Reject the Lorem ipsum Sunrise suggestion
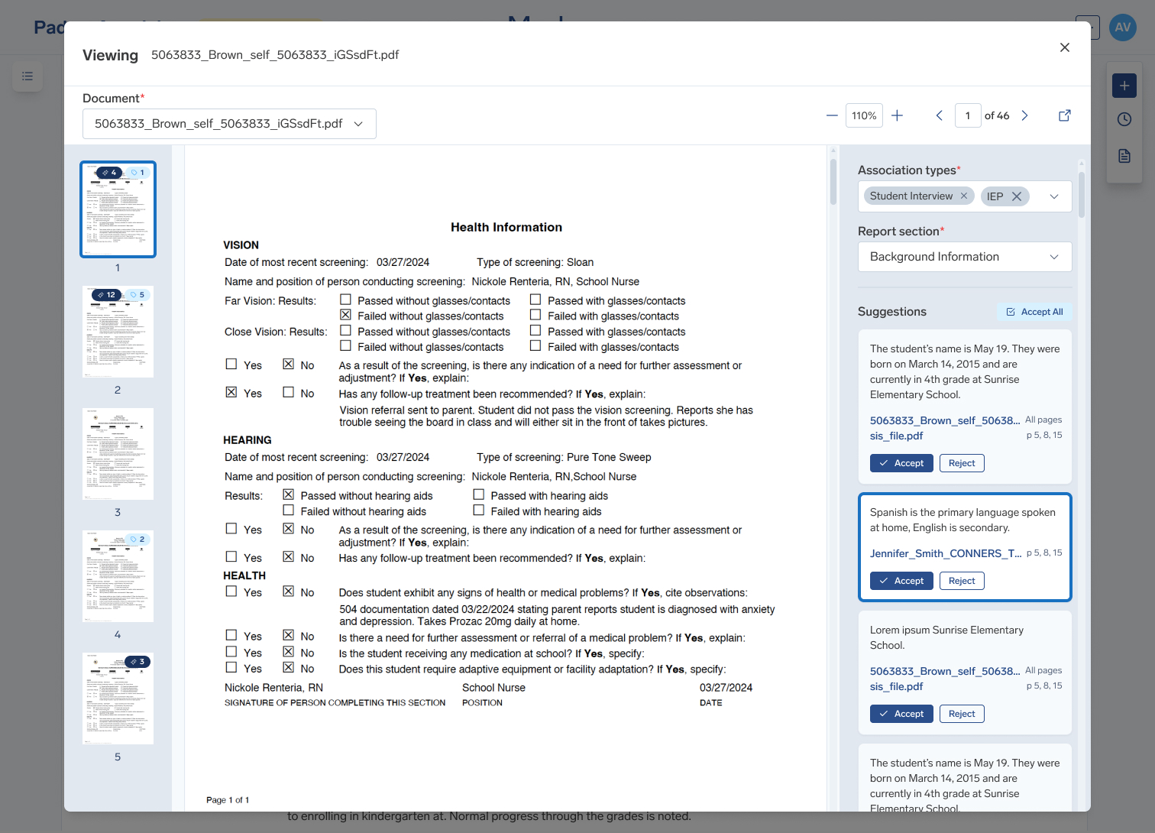The height and width of the screenshot is (833, 1155). (x=962, y=714)
